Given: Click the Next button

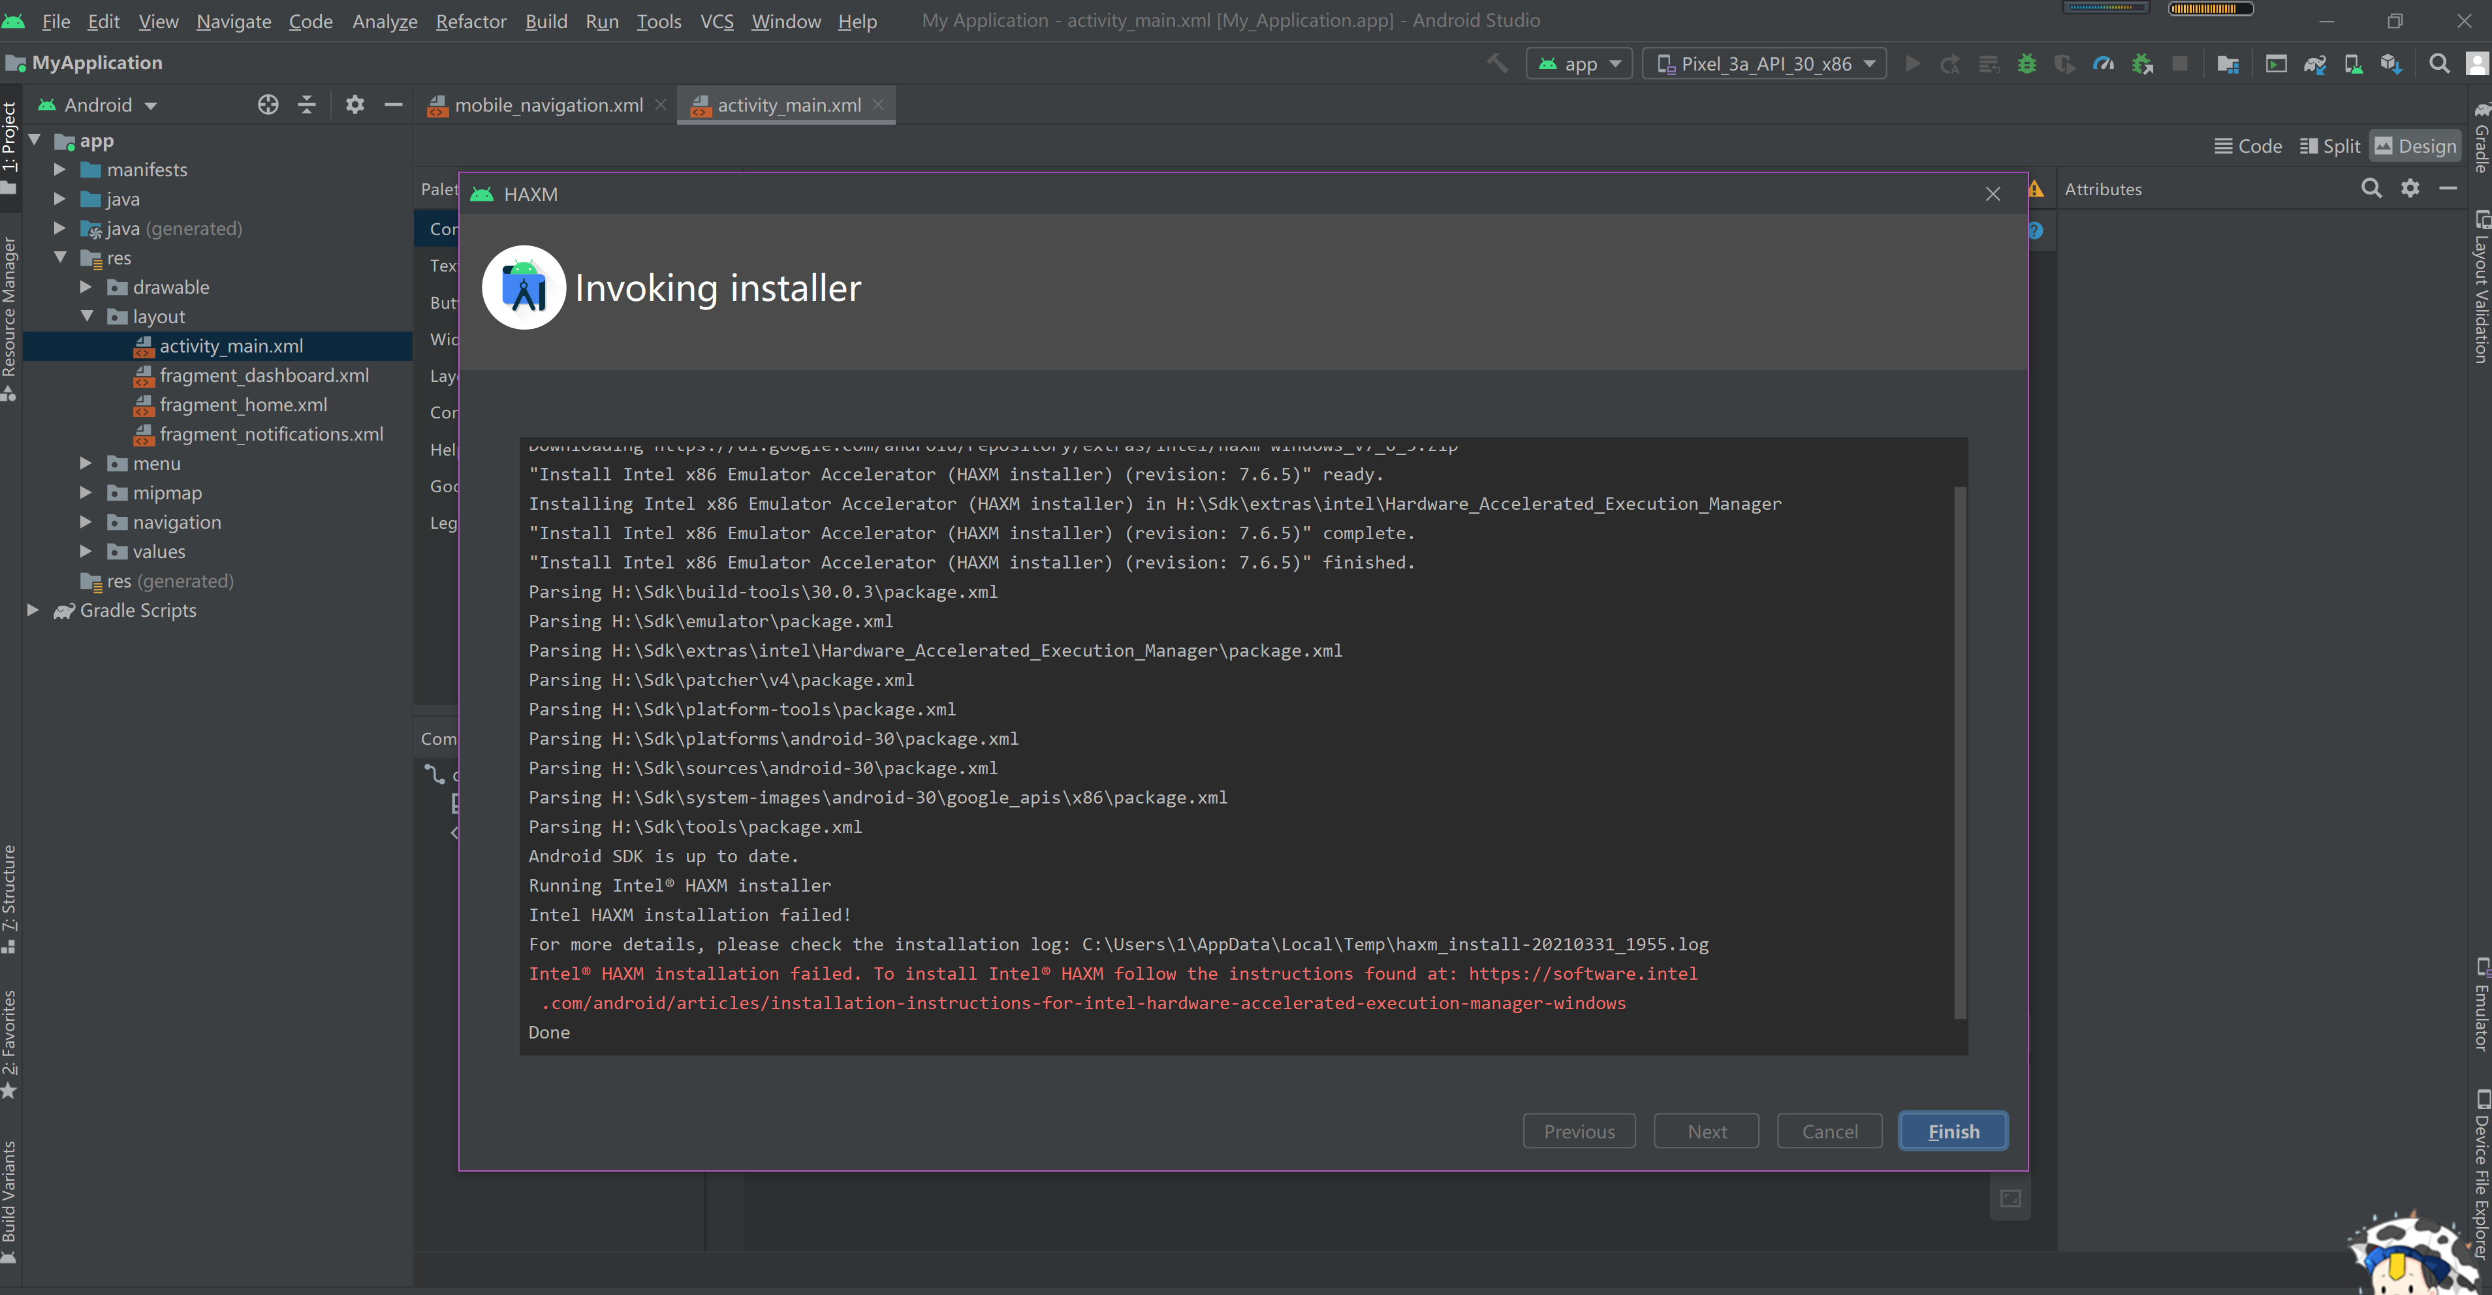Looking at the screenshot, I should point(1707,1131).
